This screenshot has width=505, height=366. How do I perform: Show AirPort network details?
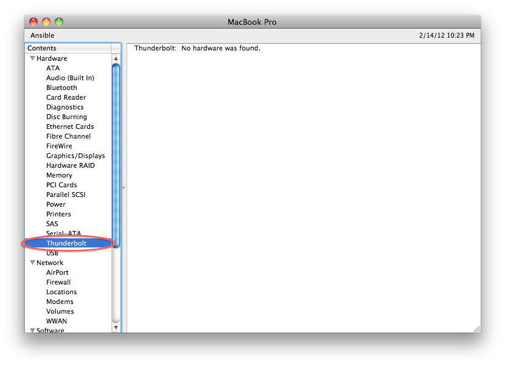tap(57, 272)
